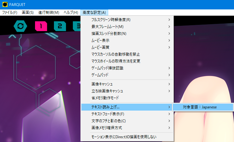
Task: Toggle マウスホイールの取得方法を変更 option
Action: 115,61
